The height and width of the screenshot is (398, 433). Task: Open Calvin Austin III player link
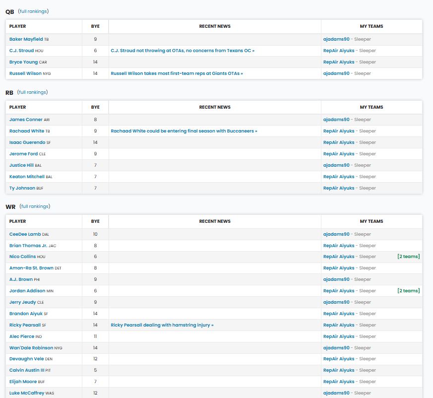tap(27, 370)
